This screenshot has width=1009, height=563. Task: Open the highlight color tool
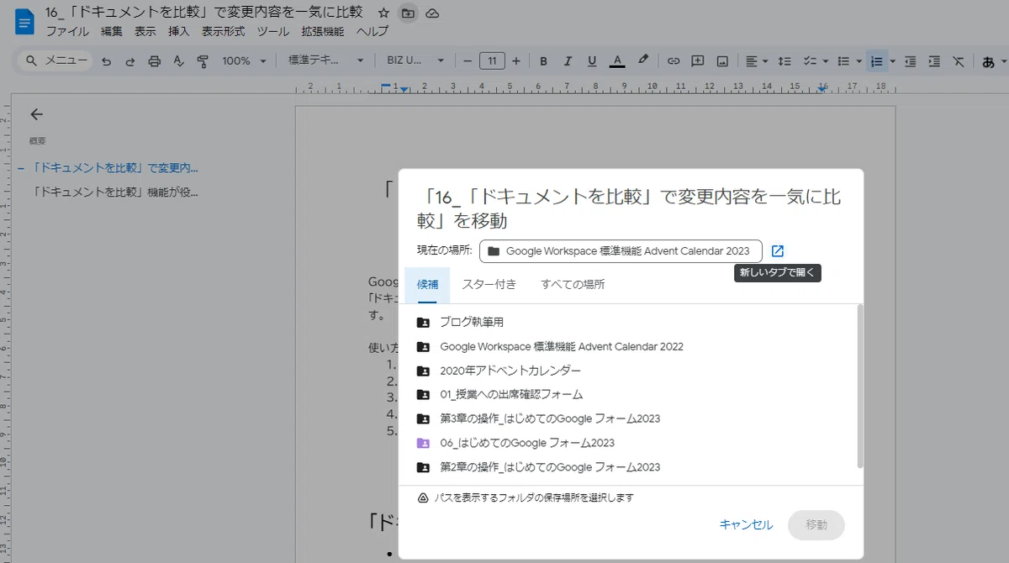point(643,61)
